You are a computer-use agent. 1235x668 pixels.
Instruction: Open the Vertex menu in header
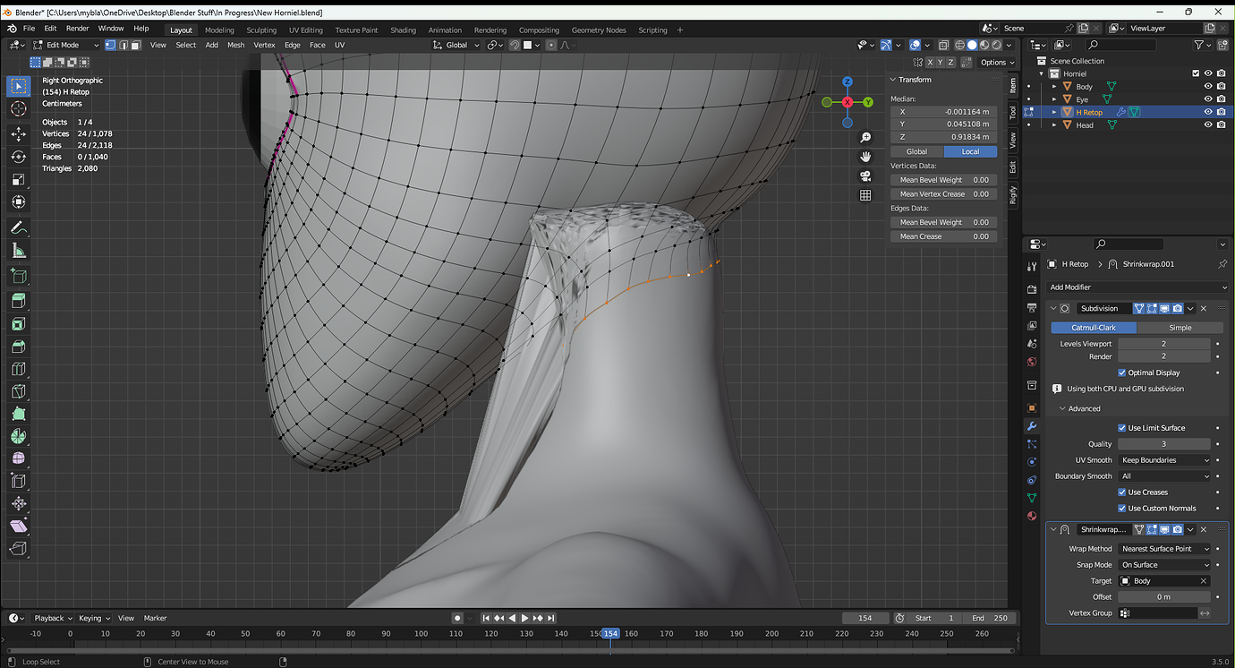coord(264,45)
